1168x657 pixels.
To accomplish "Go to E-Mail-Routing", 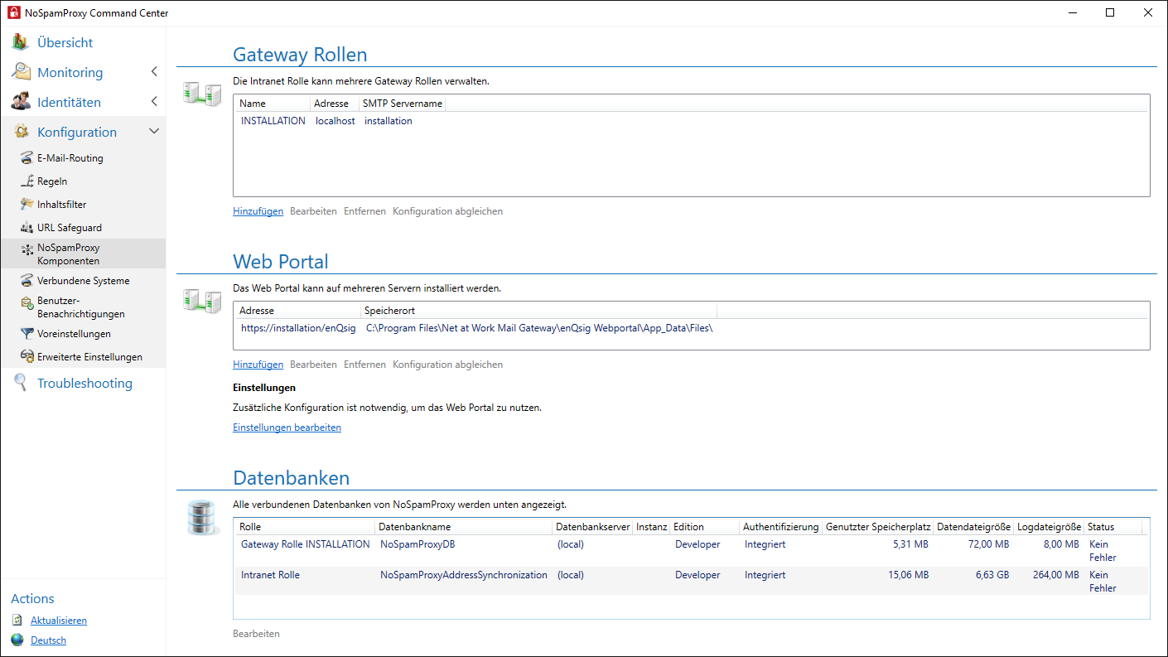I will pos(70,158).
